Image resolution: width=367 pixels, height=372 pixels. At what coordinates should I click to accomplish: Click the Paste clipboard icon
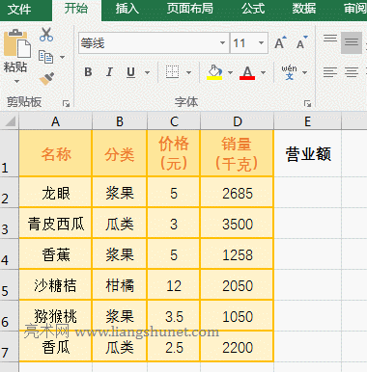tap(16, 43)
